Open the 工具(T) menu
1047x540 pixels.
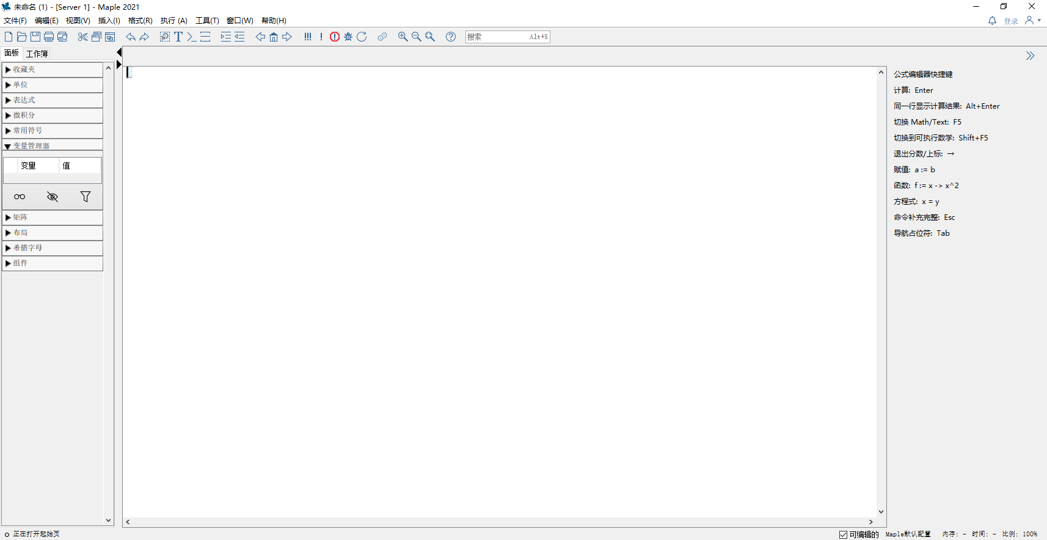point(207,21)
